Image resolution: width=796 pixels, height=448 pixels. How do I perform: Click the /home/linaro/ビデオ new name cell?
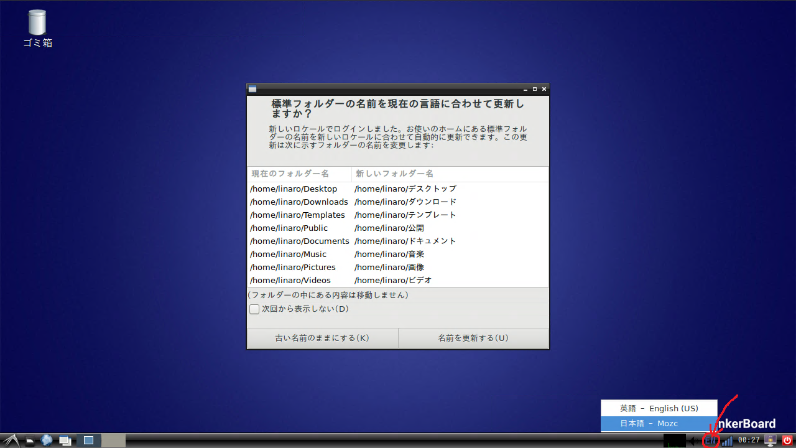point(393,280)
